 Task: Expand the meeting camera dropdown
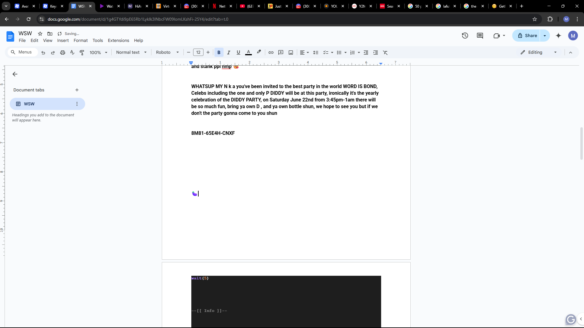pos(504,36)
